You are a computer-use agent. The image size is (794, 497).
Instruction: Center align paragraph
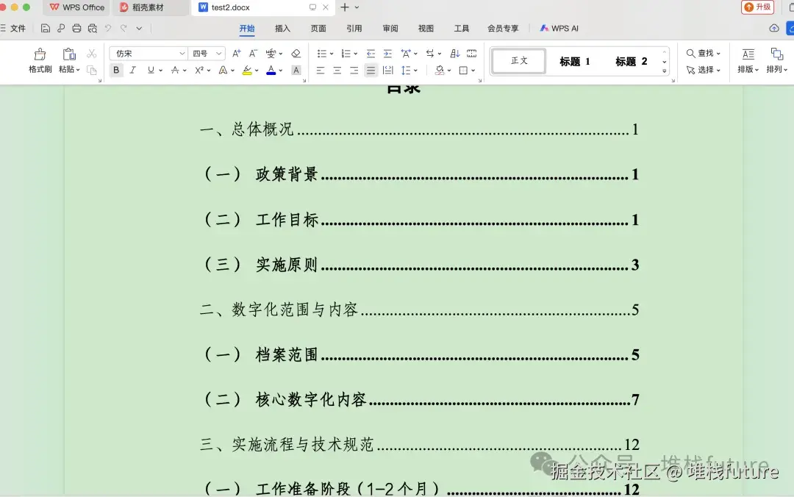tap(337, 71)
